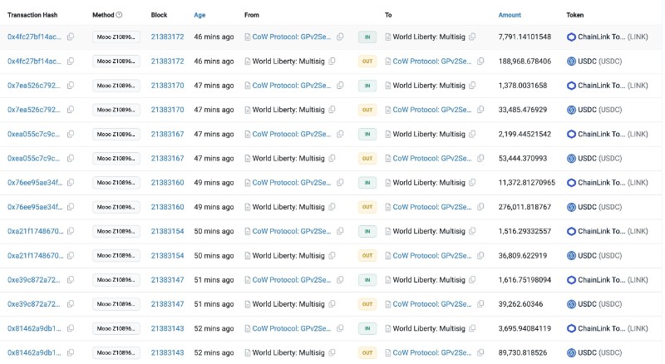The width and height of the screenshot is (665, 364).
Task: Toggle the Amount column header display
Action: pyautogui.click(x=510, y=15)
